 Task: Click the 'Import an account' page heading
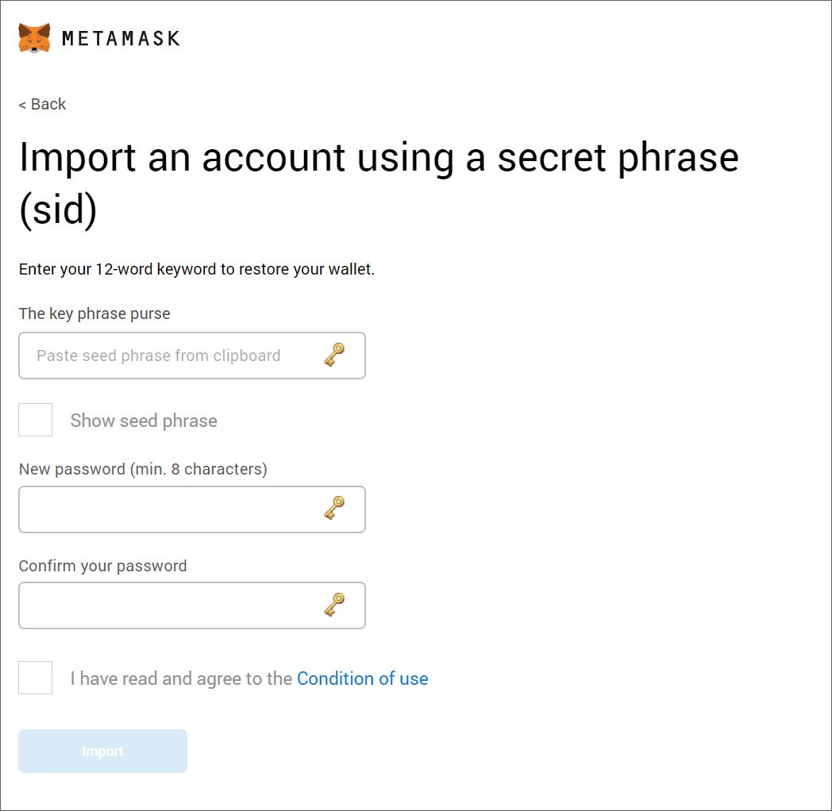click(x=379, y=183)
